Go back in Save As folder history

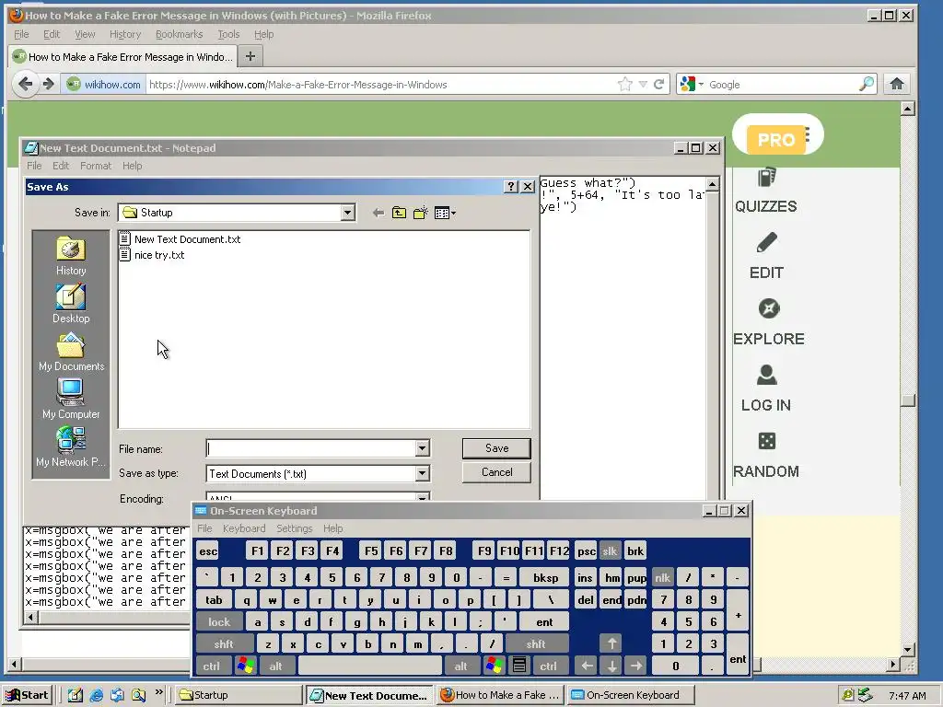[378, 213]
